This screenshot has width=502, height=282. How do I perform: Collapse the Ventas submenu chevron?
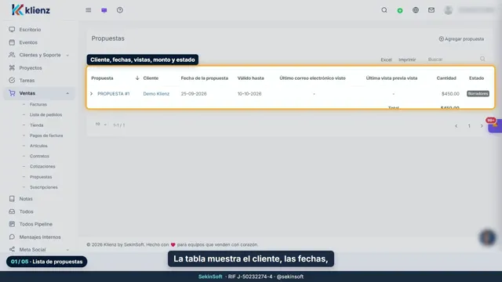tap(67, 93)
